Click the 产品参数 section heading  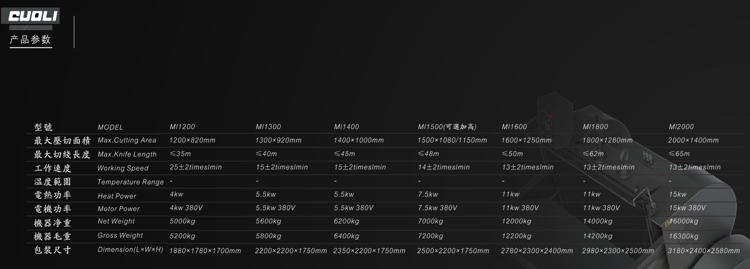[x=30, y=40]
